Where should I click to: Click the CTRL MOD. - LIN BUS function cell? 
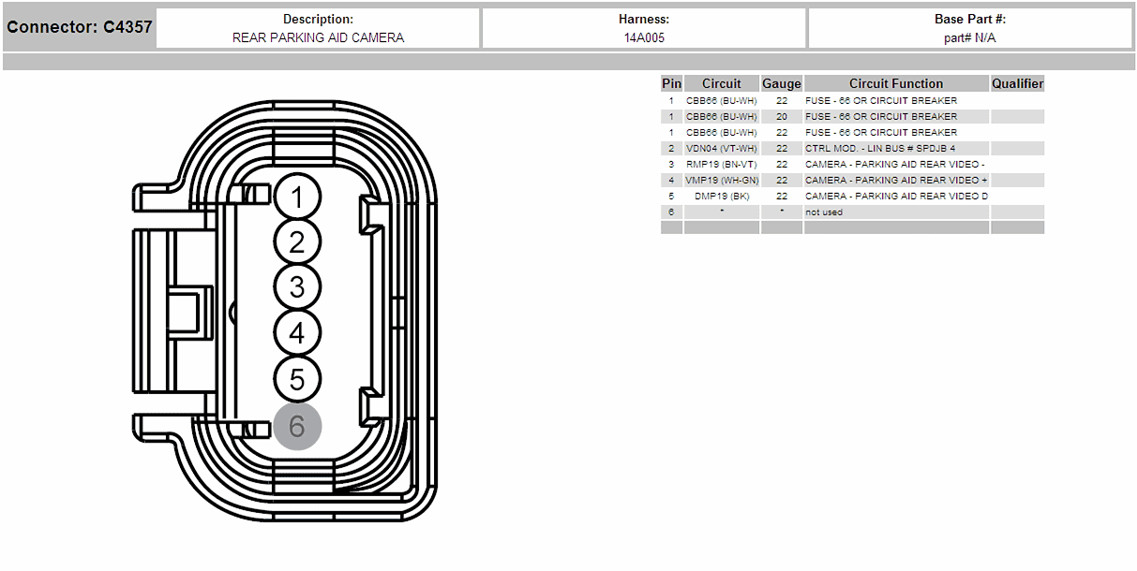click(x=896, y=148)
